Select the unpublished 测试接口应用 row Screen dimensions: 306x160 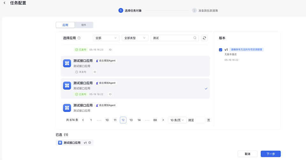(x=135, y=66)
